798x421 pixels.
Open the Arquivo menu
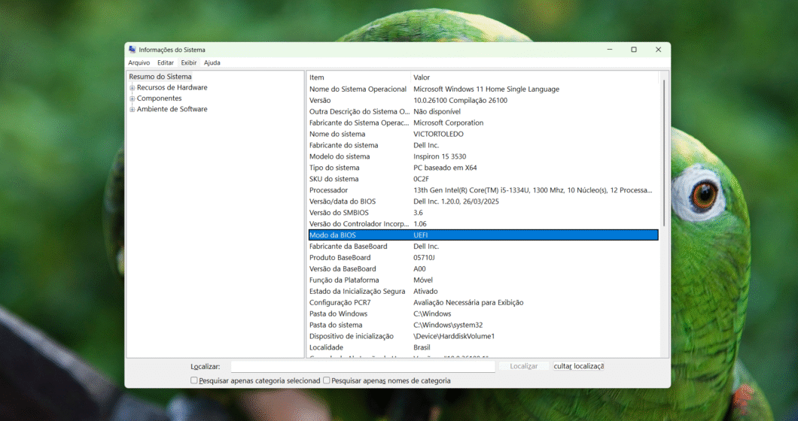pos(139,62)
